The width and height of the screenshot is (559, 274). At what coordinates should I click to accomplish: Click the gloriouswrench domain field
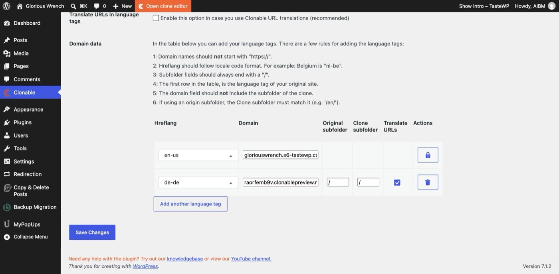tap(280, 155)
